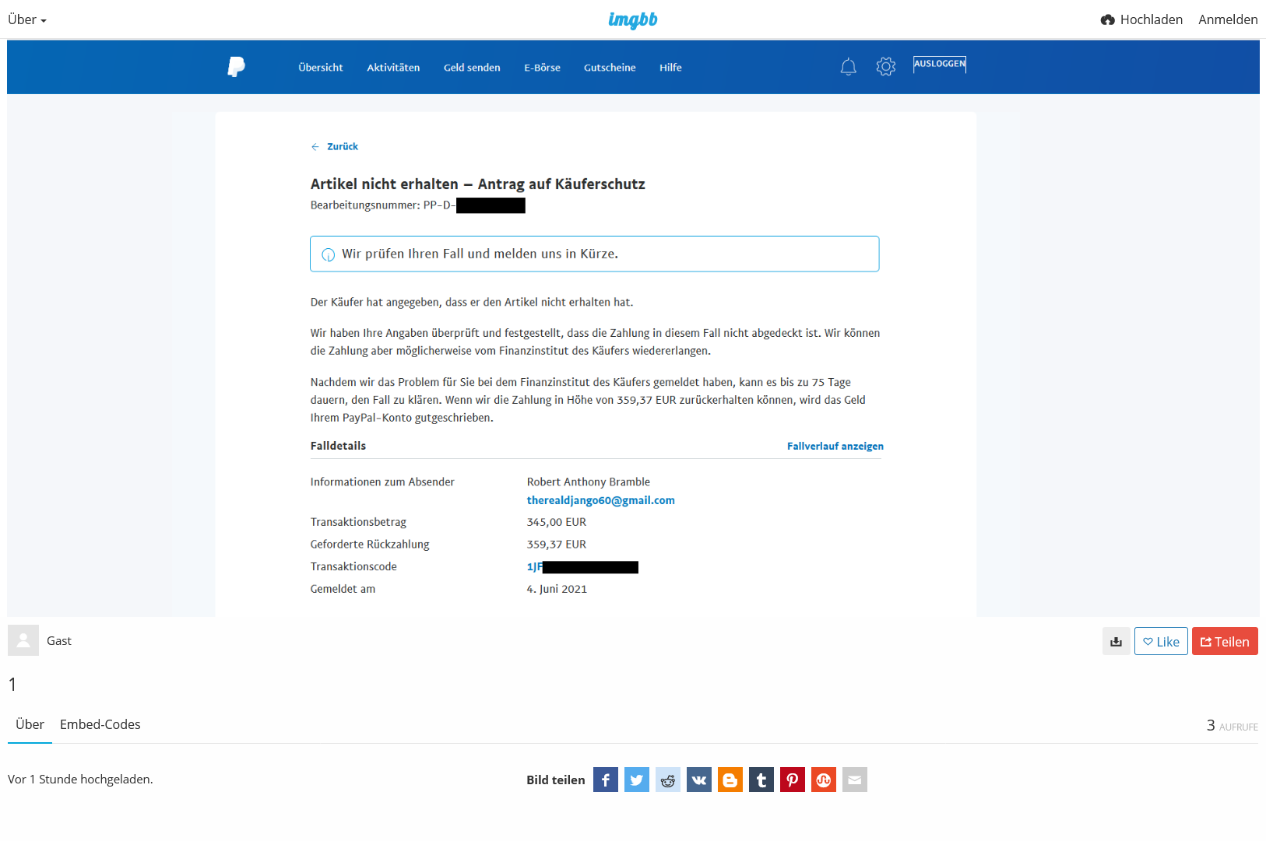Share image on StumbleUpon
The width and height of the screenshot is (1266, 841).
(824, 780)
